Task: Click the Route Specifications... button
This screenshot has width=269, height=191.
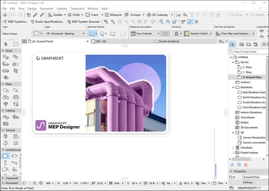Action: pos(47,22)
